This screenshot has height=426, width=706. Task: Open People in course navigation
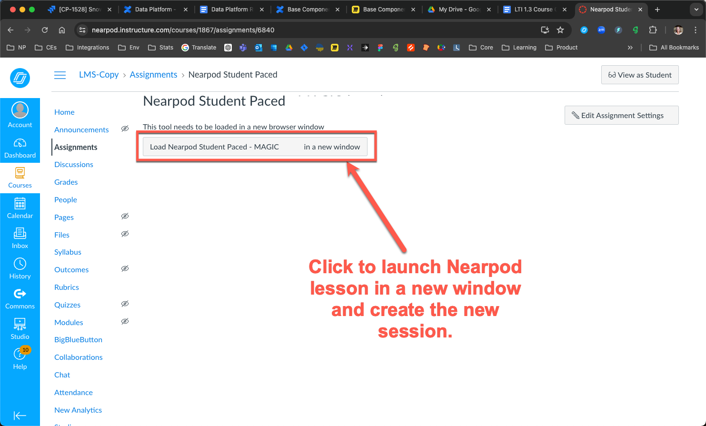[x=66, y=199]
